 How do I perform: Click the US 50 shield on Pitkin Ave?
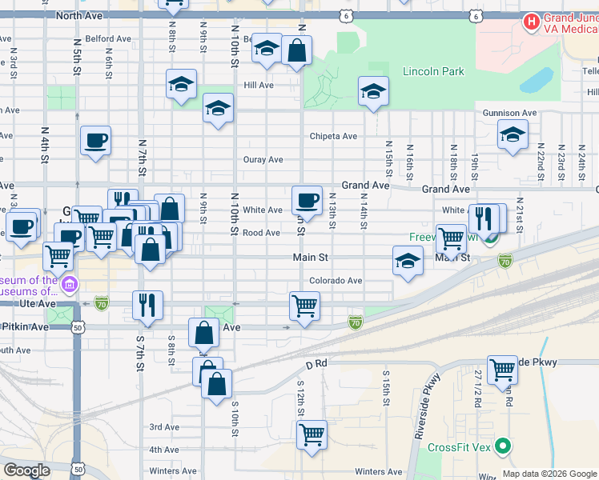pos(78,328)
